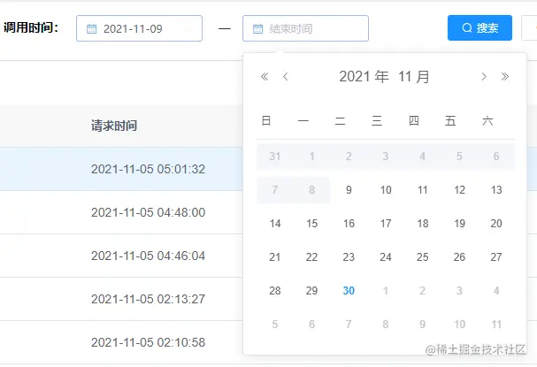The image size is (537, 367).
Task: Choose date 16 in the calendar
Action: (349, 224)
